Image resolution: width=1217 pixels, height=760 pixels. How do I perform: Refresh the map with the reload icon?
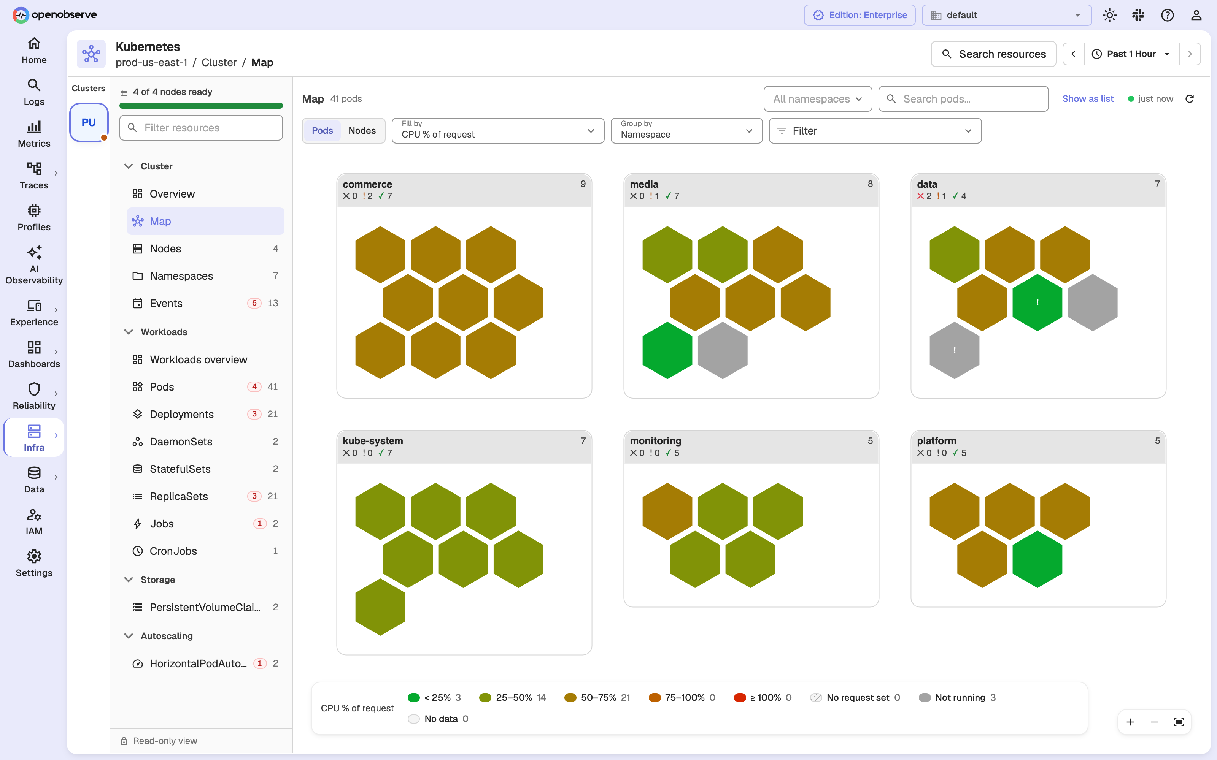[x=1189, y=99]
